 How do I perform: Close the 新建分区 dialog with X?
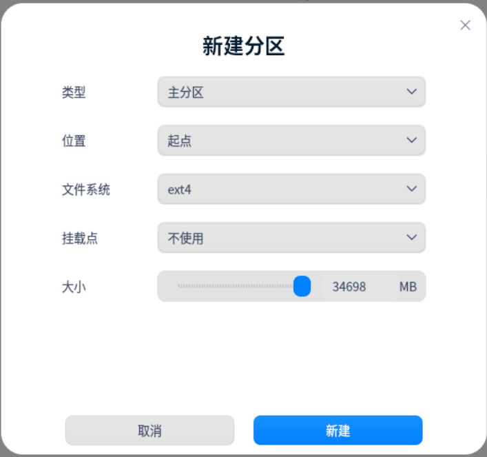[465, 26]
